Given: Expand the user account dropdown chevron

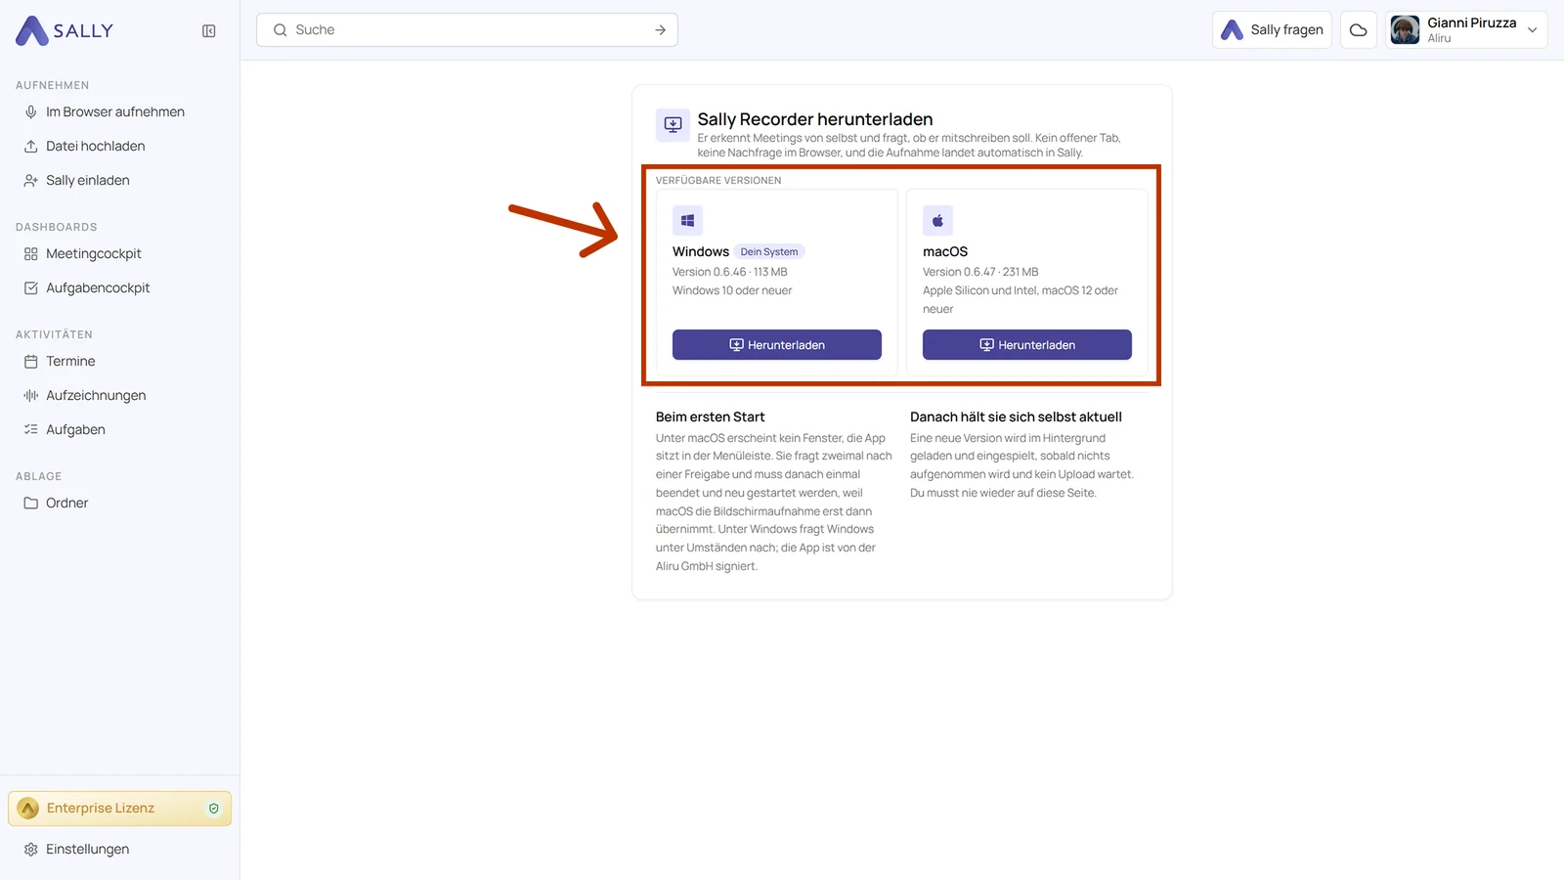Looking at the screenshot, I should pyautogui.click(x=1533, y=30).
